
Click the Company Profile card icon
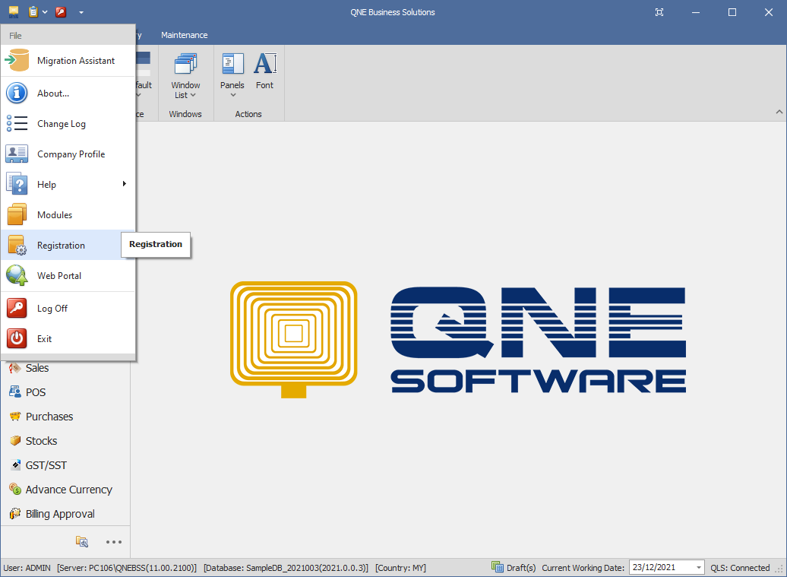[x=17, y=154]
